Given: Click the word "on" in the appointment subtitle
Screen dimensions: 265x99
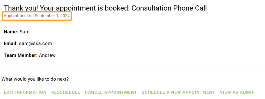Looking at the screenshot, I should tap(31, 16).
